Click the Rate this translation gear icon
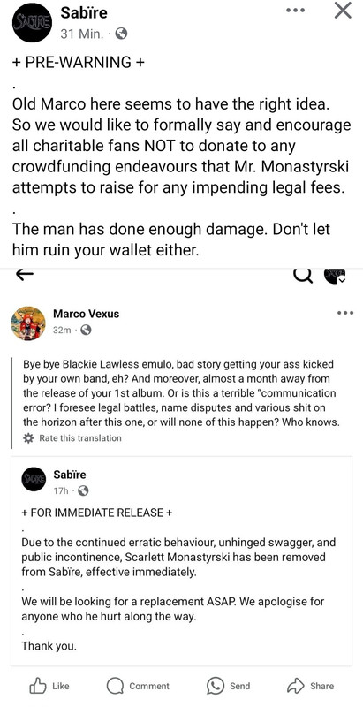 click(x=28, y=437)
